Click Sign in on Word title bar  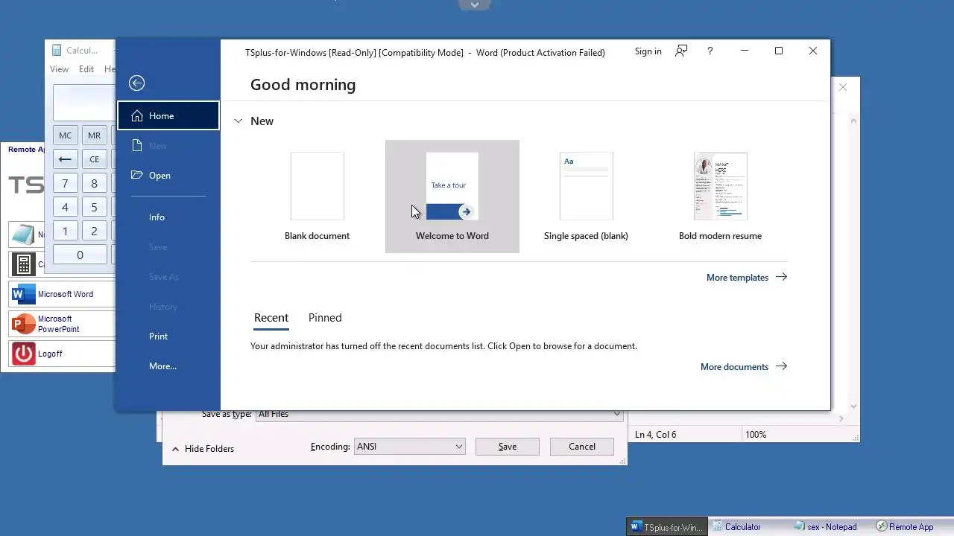pos(648,51)
